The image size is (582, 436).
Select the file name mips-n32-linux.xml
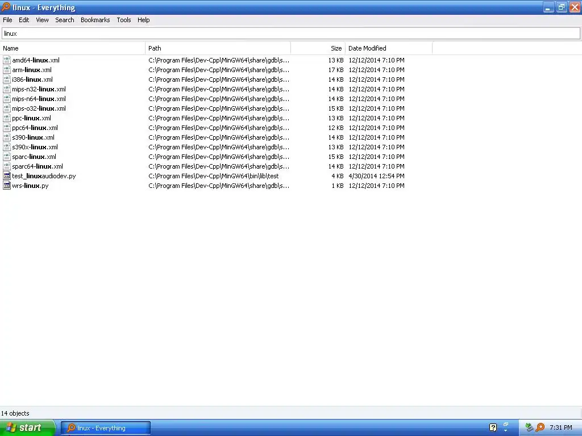click(39, 89)
